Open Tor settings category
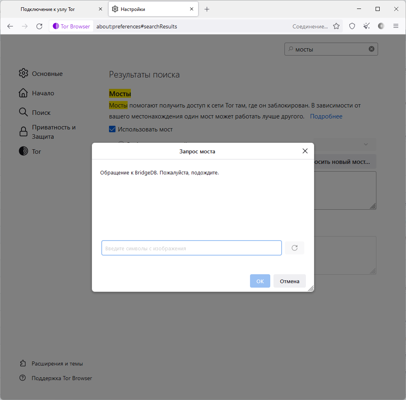 pyautogui.click(x=30, y=151)
